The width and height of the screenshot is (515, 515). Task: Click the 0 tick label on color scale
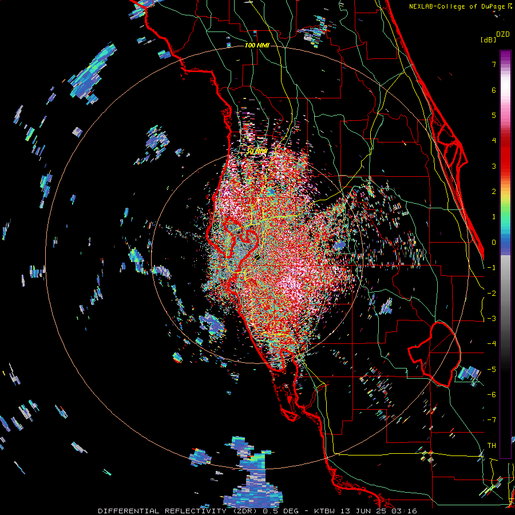pyautogui.click(x=494, y=243)
